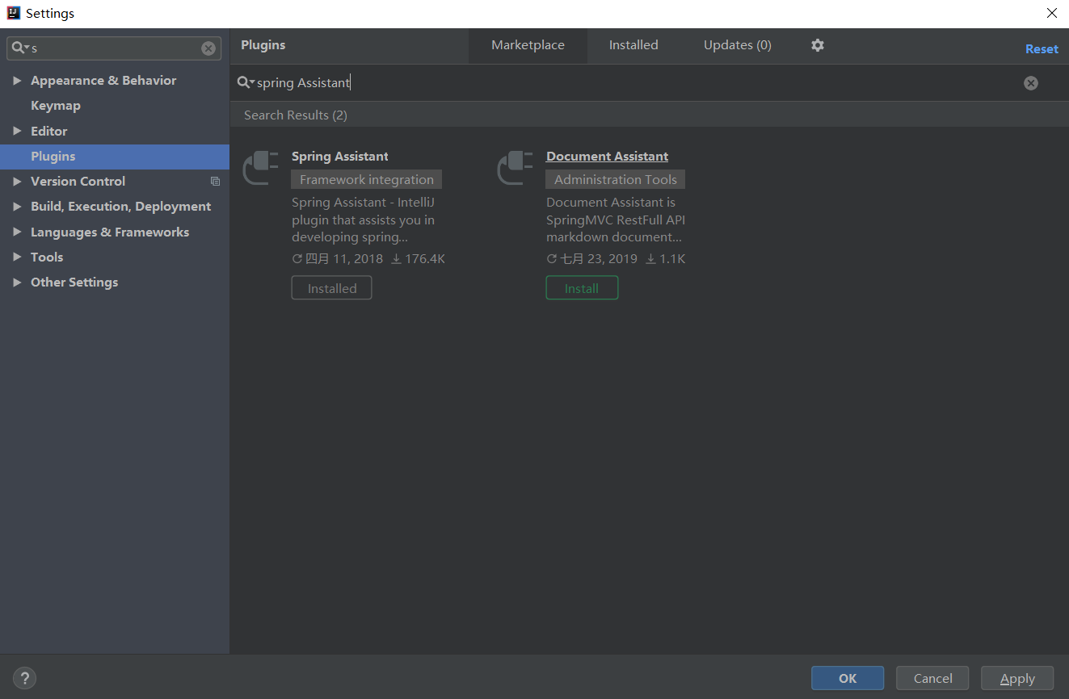The width and height of the screenshot is (1069, 699).
Task: Click the Installed button for Spring Assistant
Action: (331, 288)
